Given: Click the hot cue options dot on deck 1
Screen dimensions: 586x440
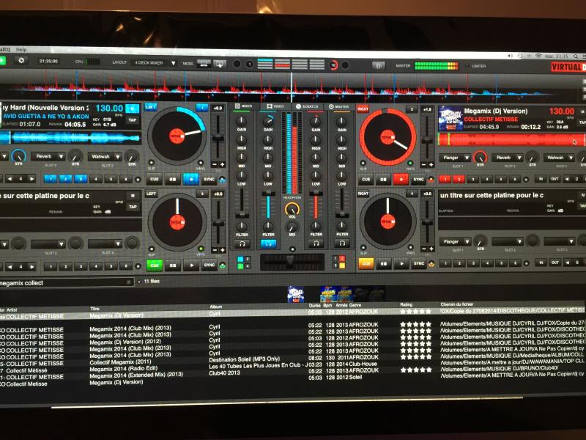Looking at the screenshot, I should pos(138,180).
